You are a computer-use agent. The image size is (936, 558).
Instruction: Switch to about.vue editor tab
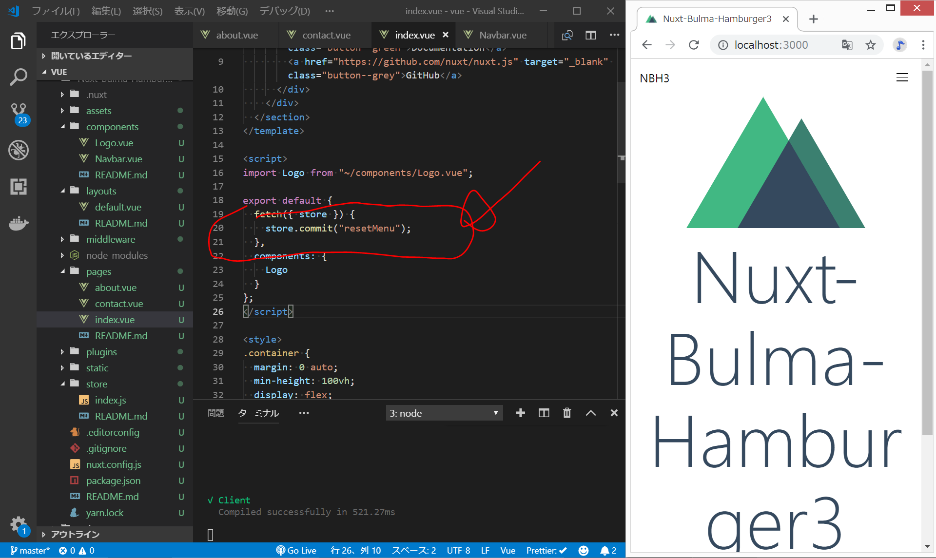tap(236, 35)
